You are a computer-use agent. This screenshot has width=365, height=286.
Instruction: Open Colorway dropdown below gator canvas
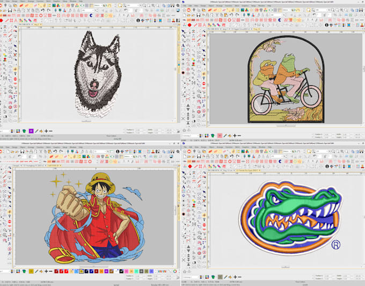tap(191, 277)
